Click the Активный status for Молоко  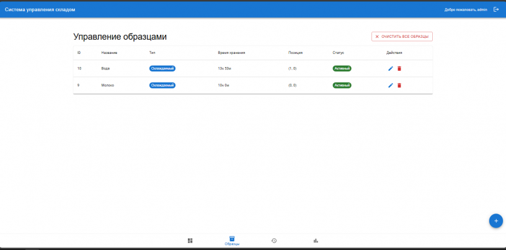342,85
